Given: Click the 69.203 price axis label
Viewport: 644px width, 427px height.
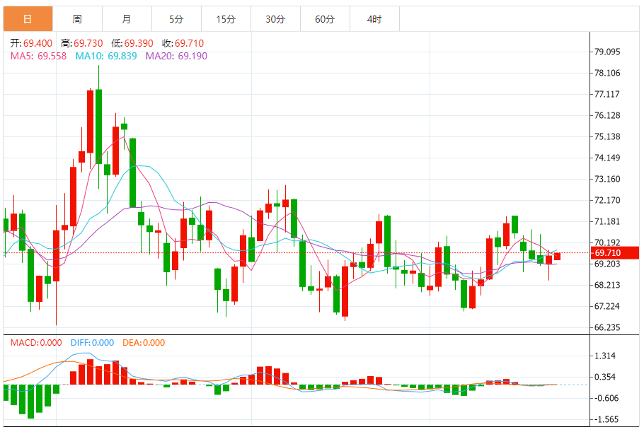Looking at the screenshot, I should click(x=607, y=264).
